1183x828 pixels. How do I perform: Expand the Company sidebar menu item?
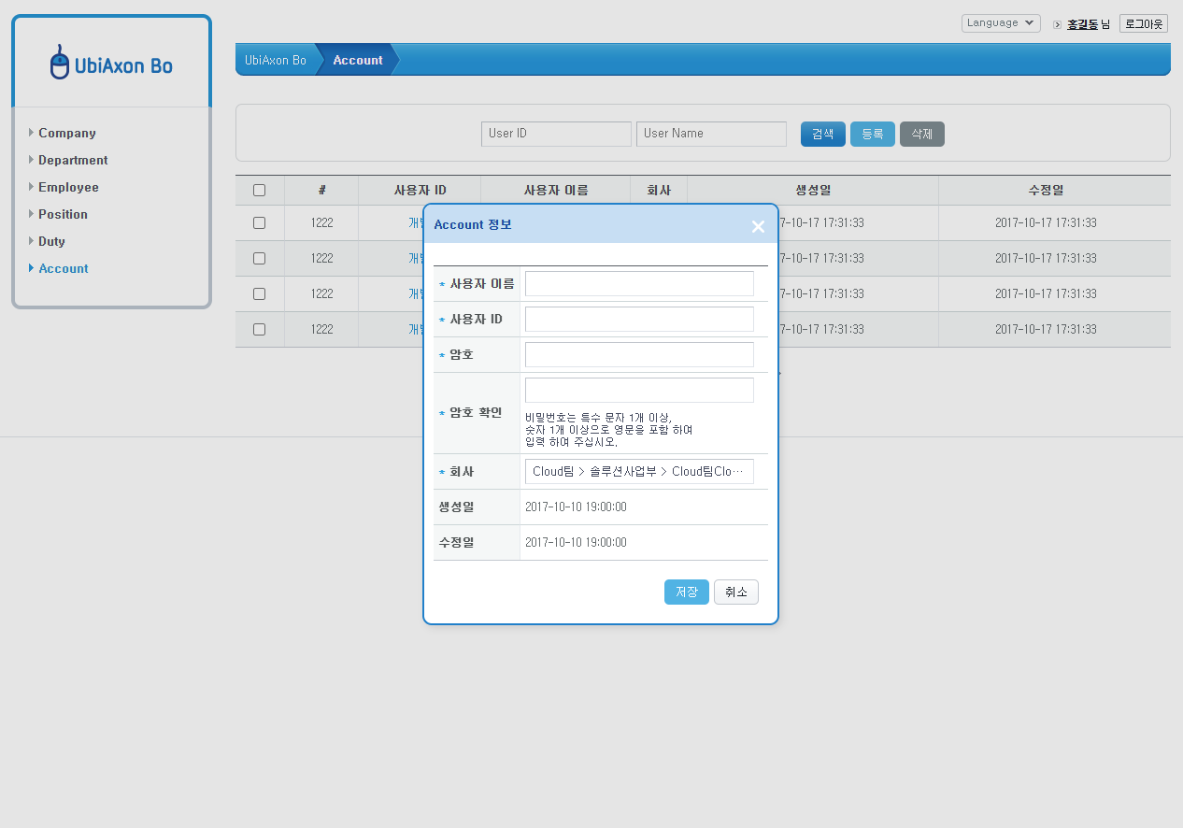pyautogui.click(x=66, y=133)
